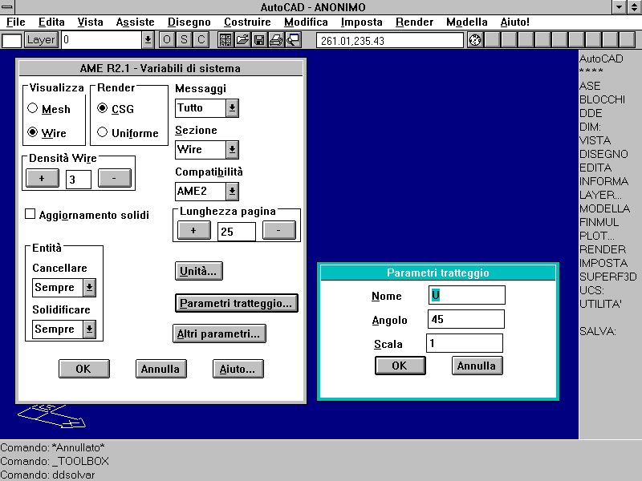This screenshot has height=481, width=642.
Task: Click Annulla in Parametri tratteggio dialog
Action: (x=477, y=366)
